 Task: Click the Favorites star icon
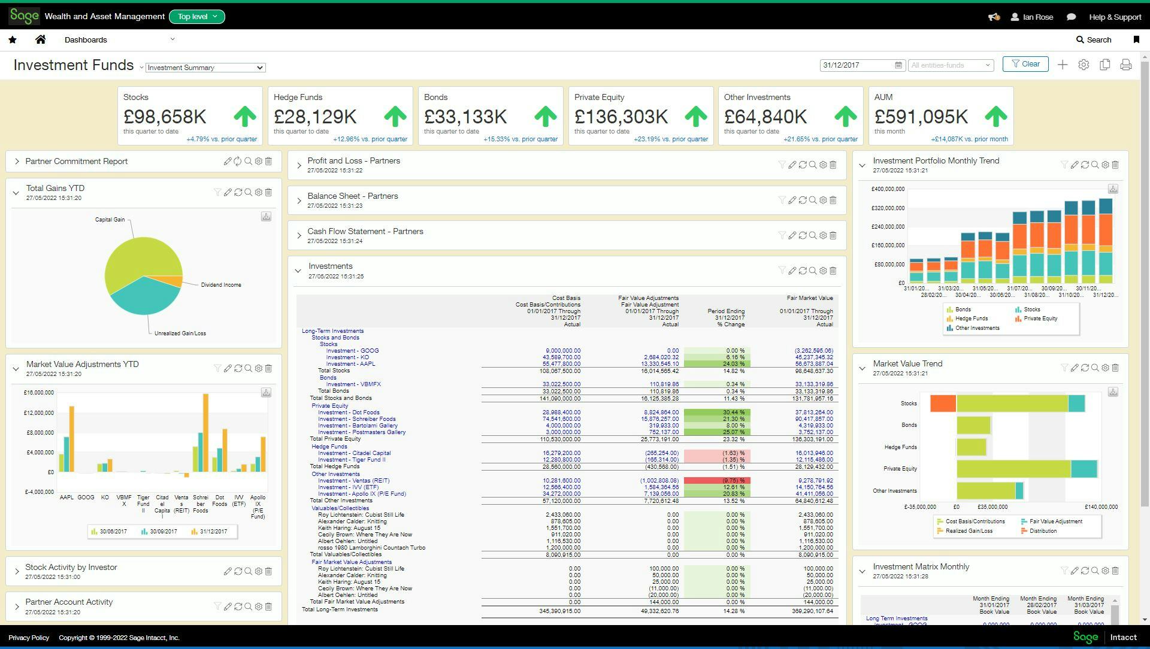pos(13,40)
